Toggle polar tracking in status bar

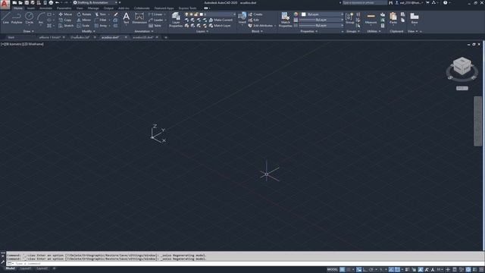click(x=371, y=270)
